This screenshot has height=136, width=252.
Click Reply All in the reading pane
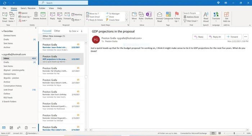point(216,37)
